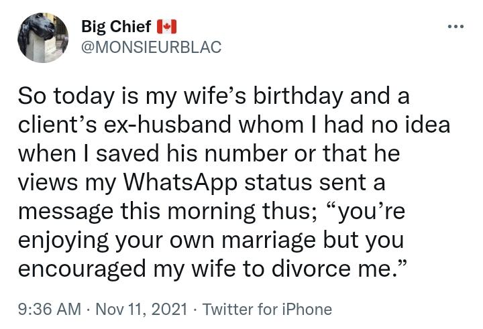The height and width of the screenshot is (329, 483).
Task: Click the word WhatsApp in the tweet
Action: (x=180, y=182)
